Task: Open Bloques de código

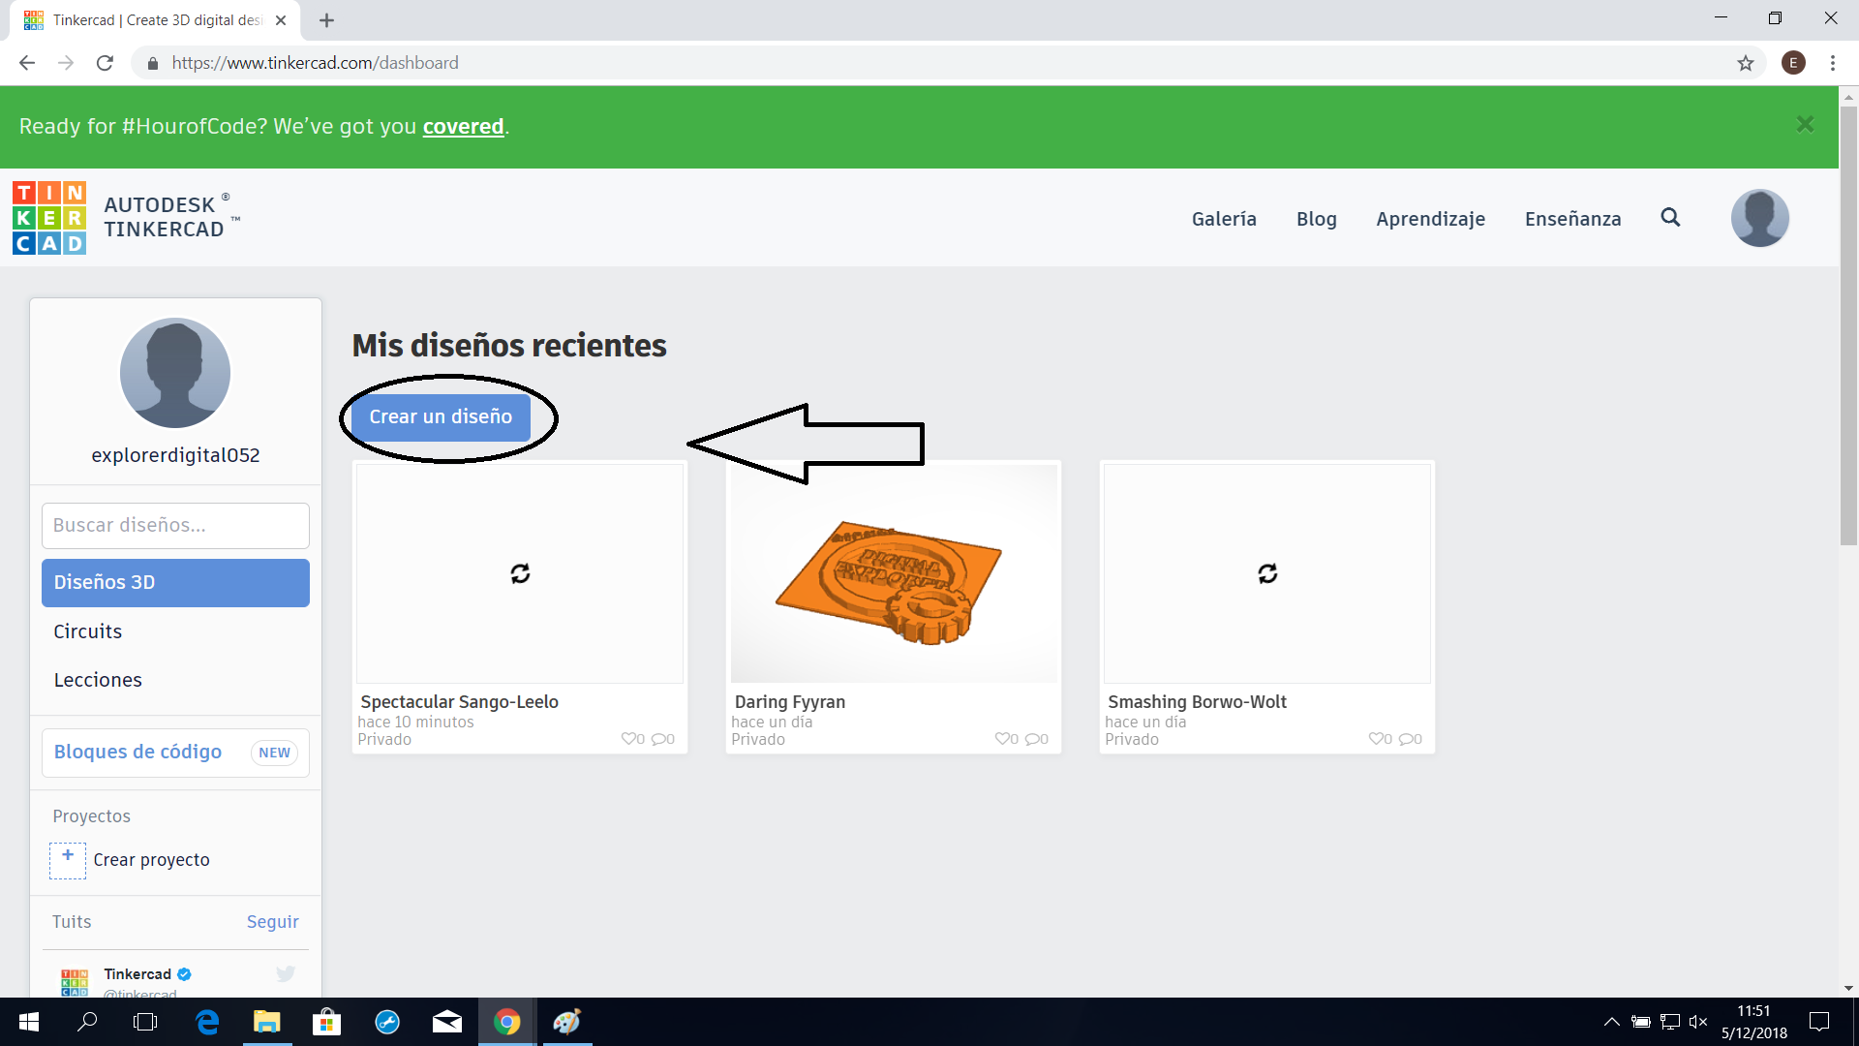Action: [175, 753]
